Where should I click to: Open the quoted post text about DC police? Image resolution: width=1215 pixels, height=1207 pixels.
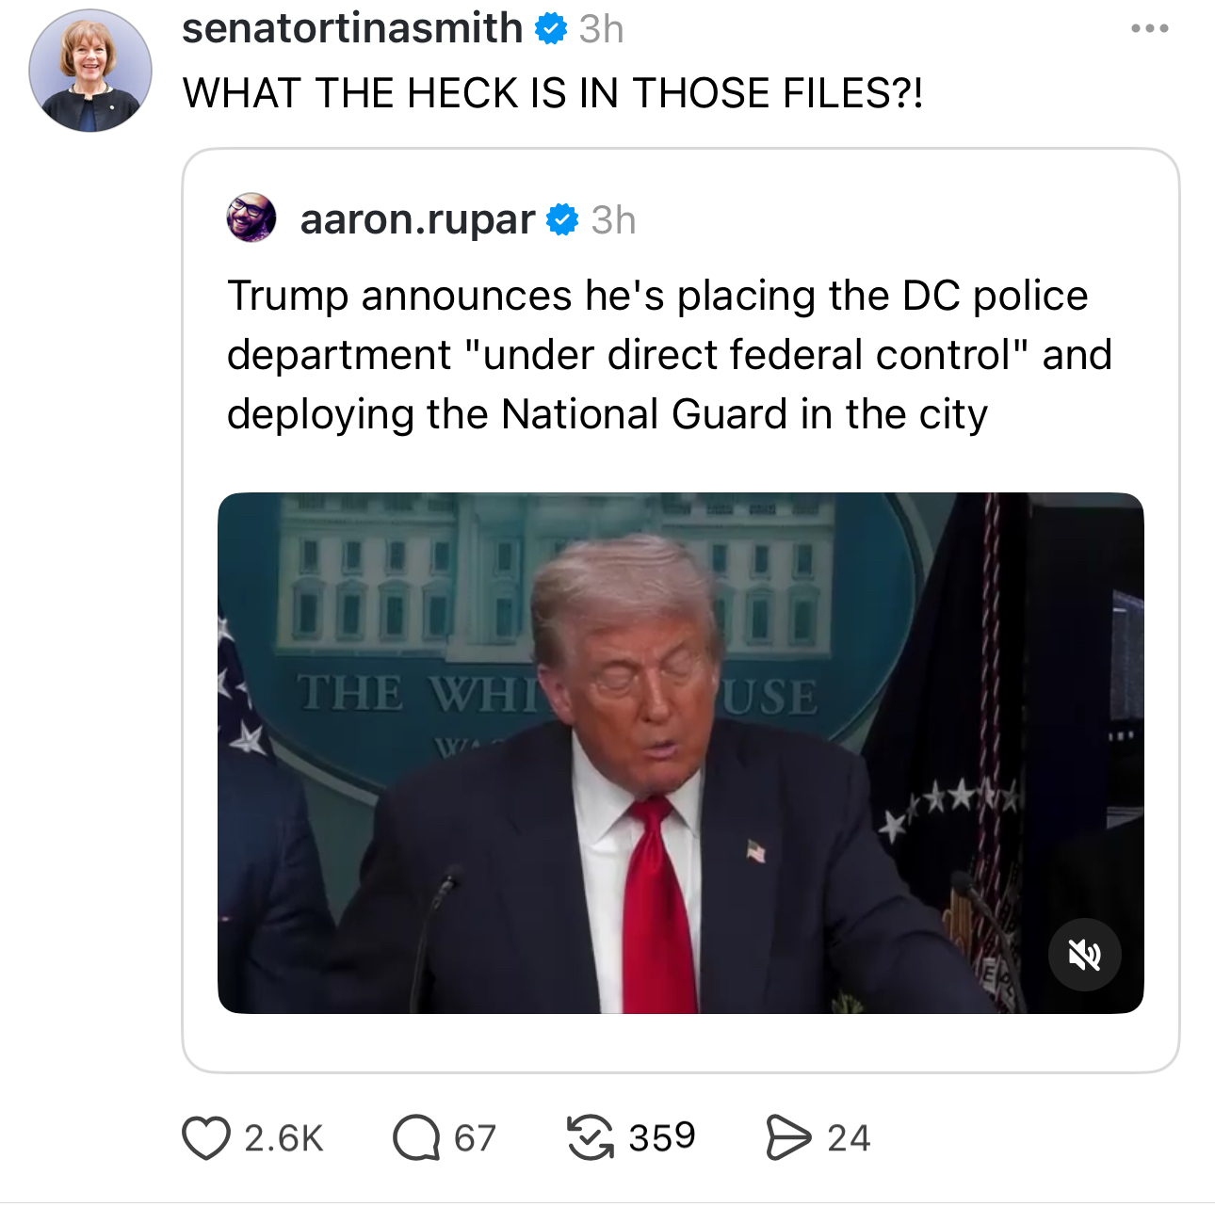[x=669, y=355]
